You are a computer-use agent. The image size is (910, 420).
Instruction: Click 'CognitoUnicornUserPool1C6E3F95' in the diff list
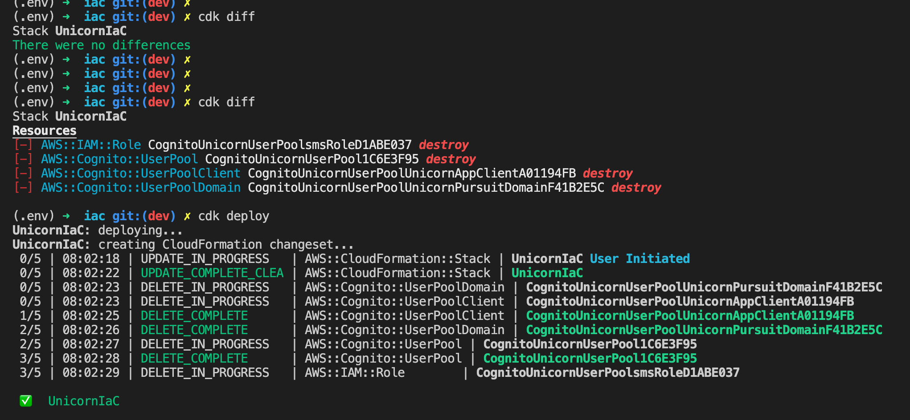[312, 159]
